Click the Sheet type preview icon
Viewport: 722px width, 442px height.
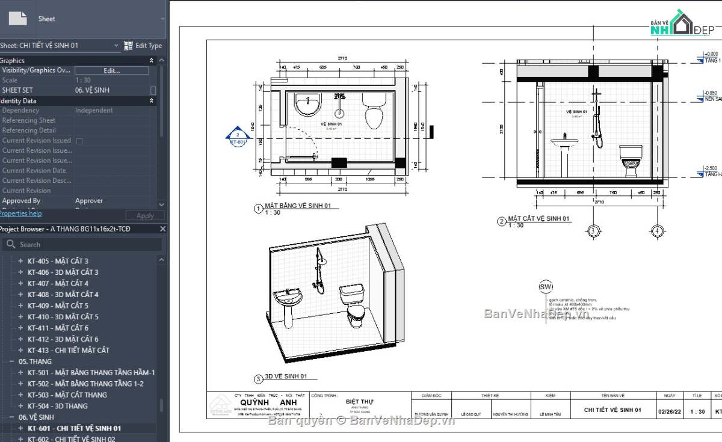[18, 18]
